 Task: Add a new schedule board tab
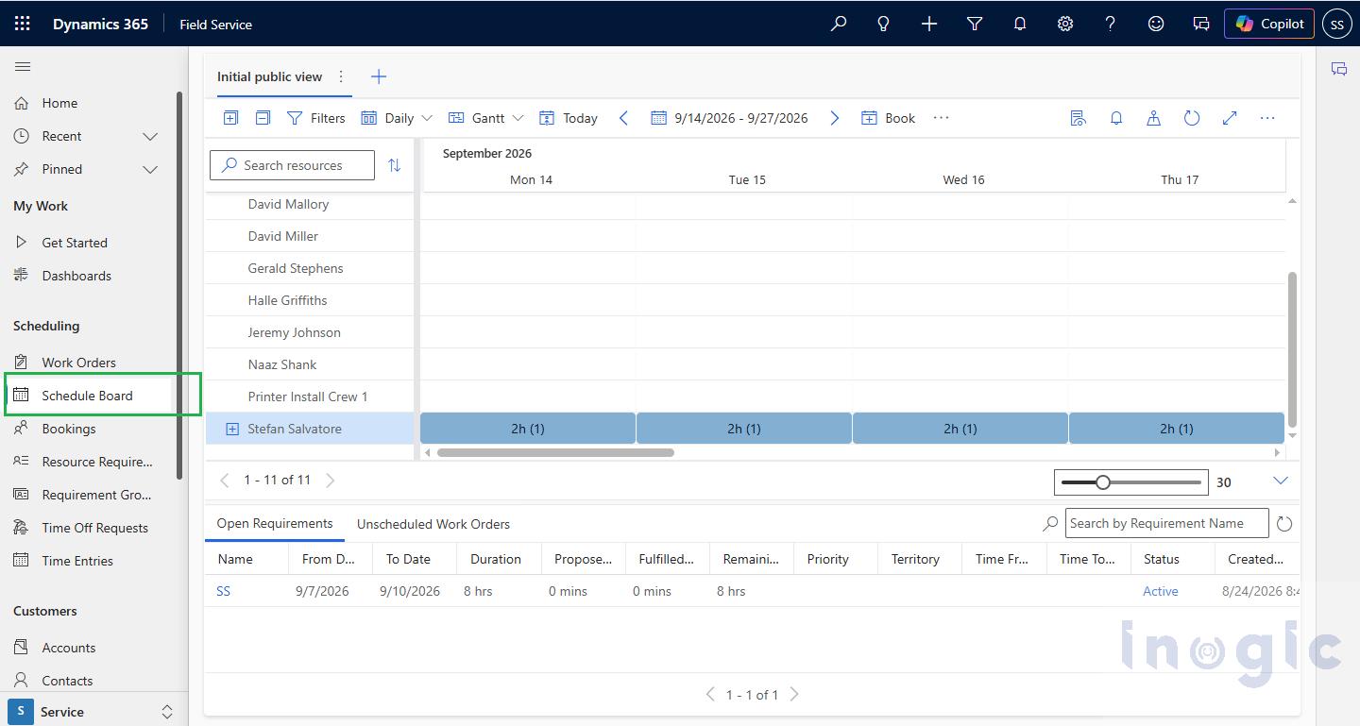(379, 76)
